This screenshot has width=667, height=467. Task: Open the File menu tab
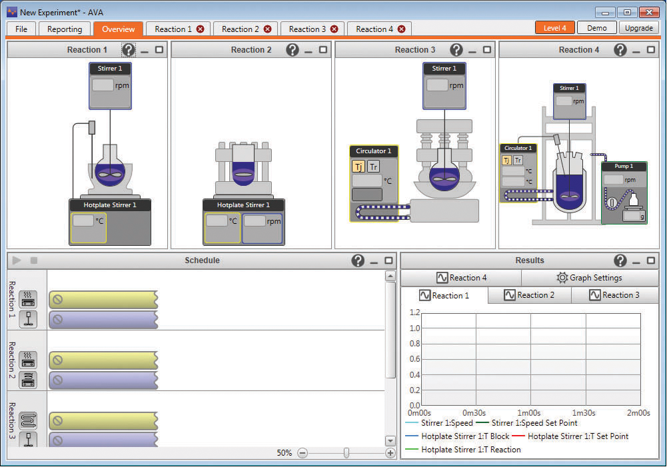pyautogui.click(x=21, y=29)
